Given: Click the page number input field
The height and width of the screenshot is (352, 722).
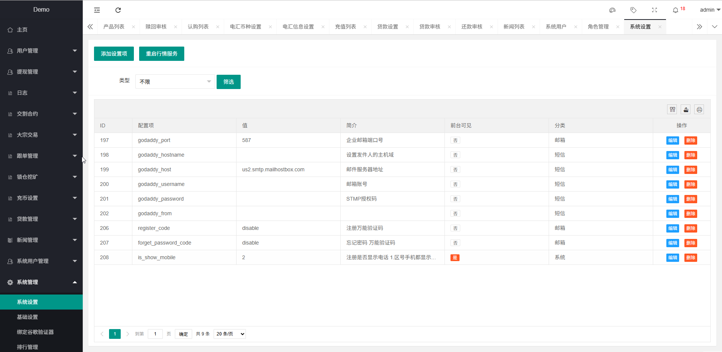Looking at the screenshot, I should tap(155, 334).
